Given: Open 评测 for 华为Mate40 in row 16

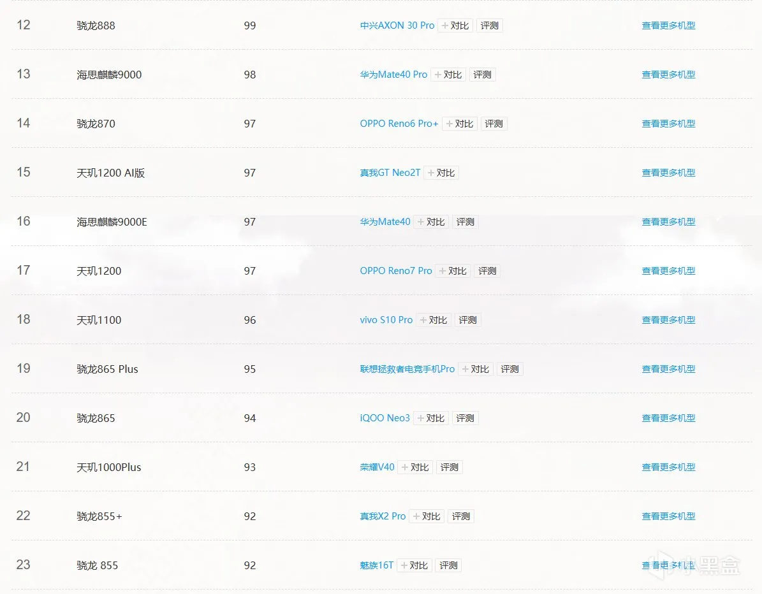Looking at the screenshot, I should click(465, 222).
